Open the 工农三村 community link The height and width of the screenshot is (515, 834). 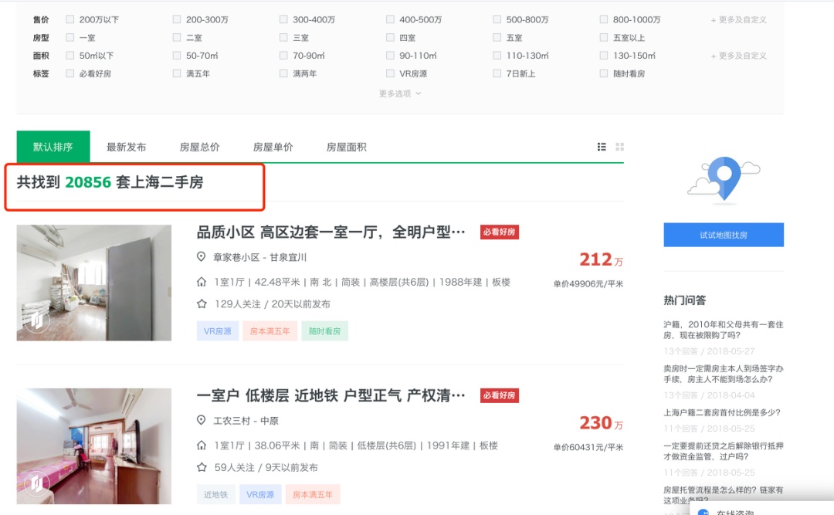click(x=235, y=421)
